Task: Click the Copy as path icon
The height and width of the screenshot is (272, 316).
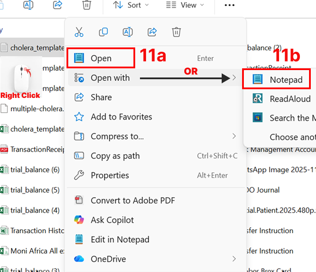Action: tap(79, 155)
